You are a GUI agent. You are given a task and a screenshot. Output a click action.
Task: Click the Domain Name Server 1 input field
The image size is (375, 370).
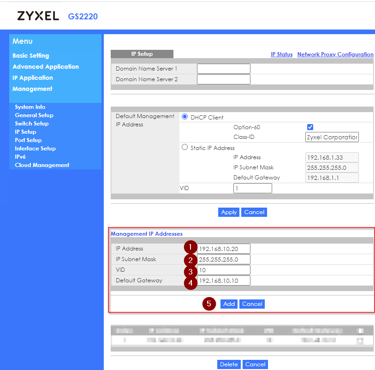223,68
